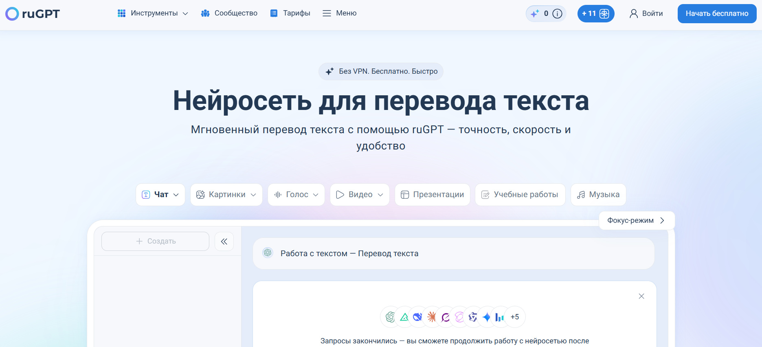
Task: Collapse sidebar with double-chevron icon
Action: point(224,242)
